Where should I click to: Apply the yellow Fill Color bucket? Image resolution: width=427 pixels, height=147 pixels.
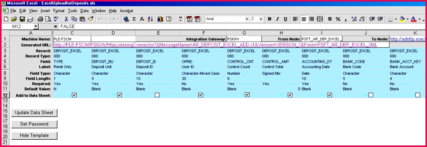pos(402,19)
